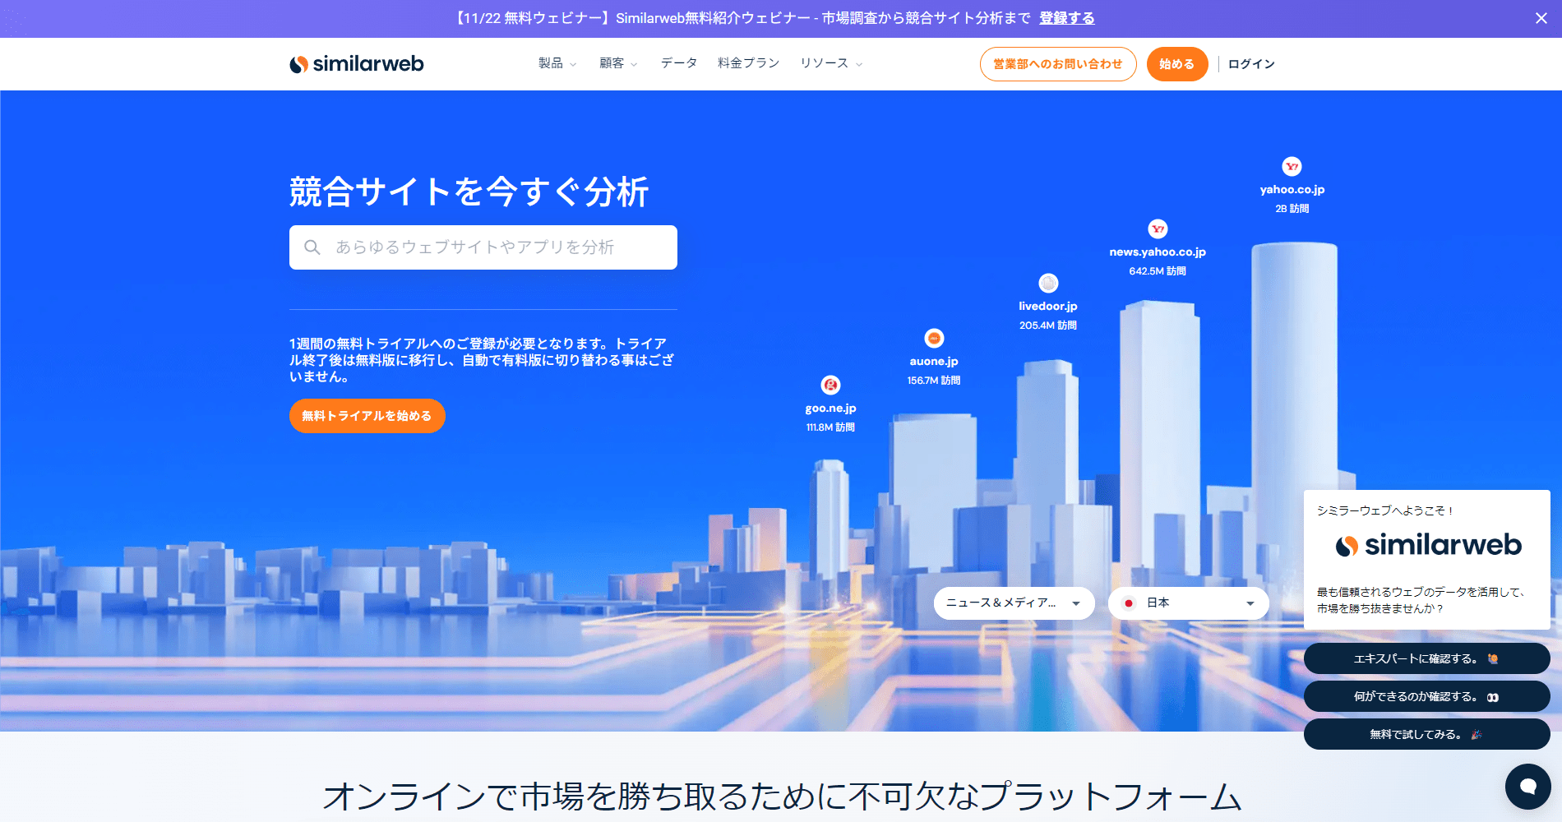Start the free trial with 無料トライアルを始める

pyautogui.click(x=367, y=416)
